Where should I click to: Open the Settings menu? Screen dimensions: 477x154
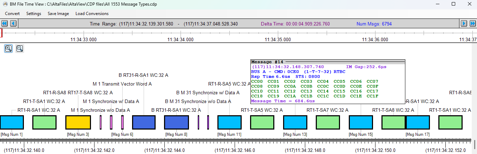click(x=34, y=14)
